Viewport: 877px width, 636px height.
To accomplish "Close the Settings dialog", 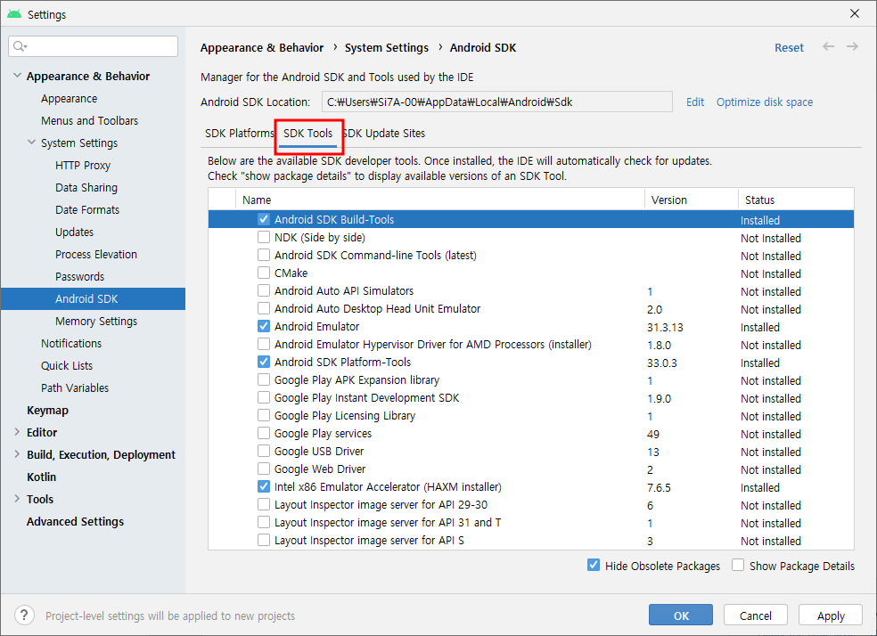I will click(x=855, y=13).
